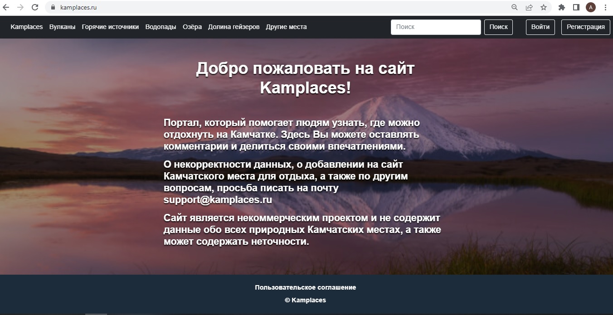Click the browser forward arrow
The height and width of the screenshot is (315, 613).
[x=20, y=7]
